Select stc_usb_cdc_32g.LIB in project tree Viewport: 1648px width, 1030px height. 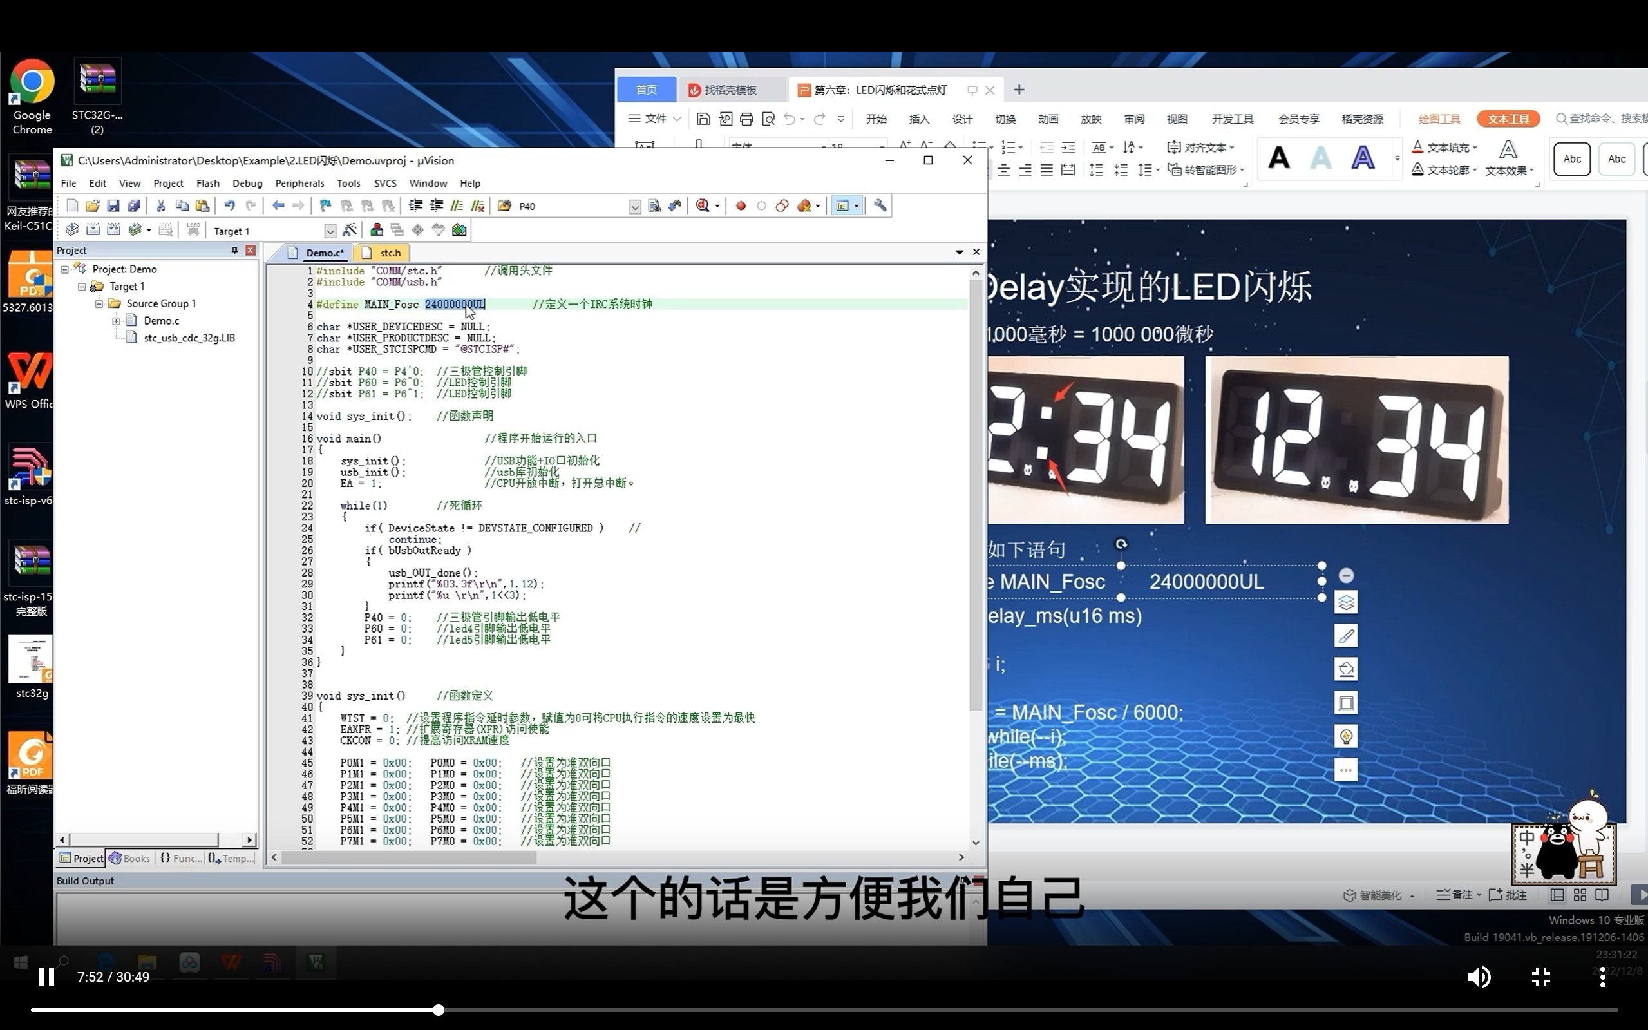click(x=189, y=338)
